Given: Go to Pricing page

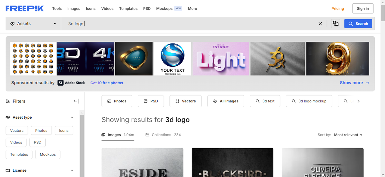Looking at the screenshot, I should pos(337,8).
